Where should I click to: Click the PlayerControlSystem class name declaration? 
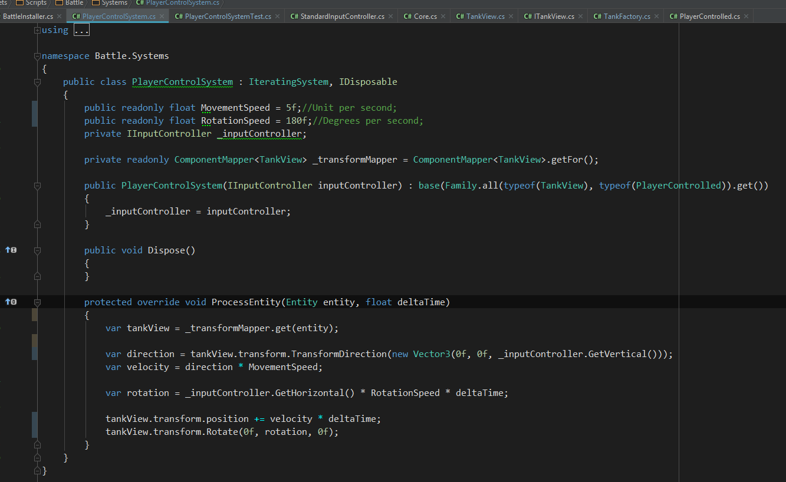pos(182,82)
